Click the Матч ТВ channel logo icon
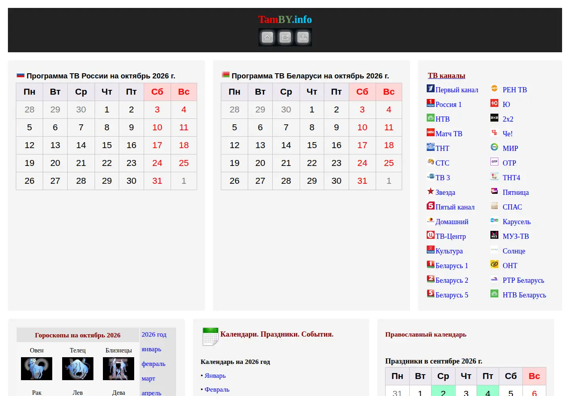 point(431,132)
